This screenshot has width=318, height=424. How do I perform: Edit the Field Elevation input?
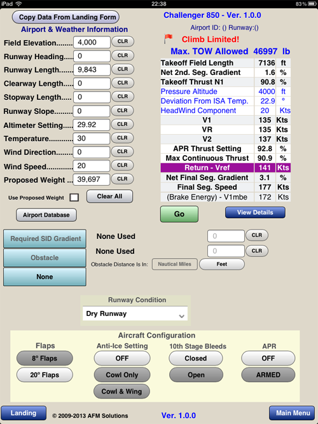click(92, 42)
